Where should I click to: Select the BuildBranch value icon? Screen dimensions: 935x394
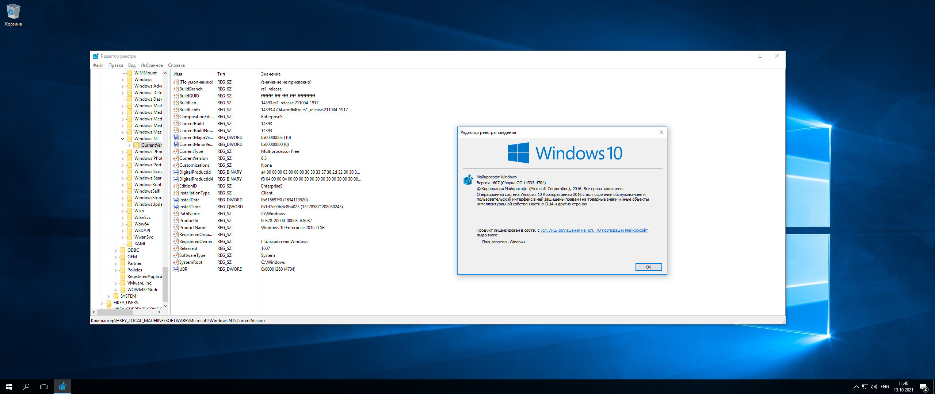click(x=176, y=89)
